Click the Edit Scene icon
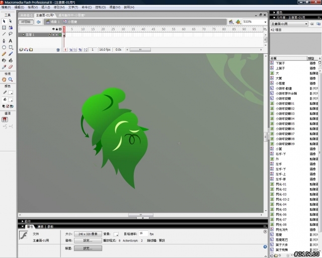Image resolution: width=322 pixels, height=258 pixels. point(231,22)
